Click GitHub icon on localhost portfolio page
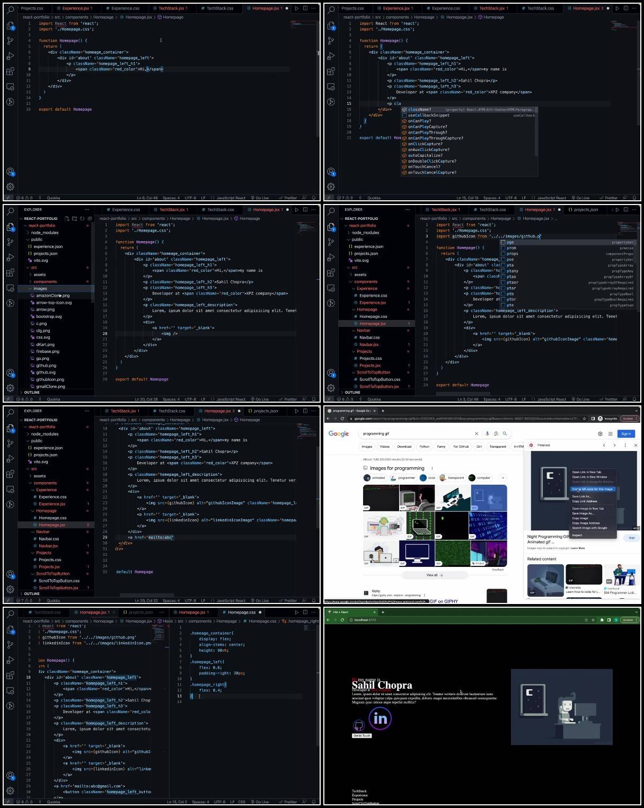 click(x=359, y=725)
